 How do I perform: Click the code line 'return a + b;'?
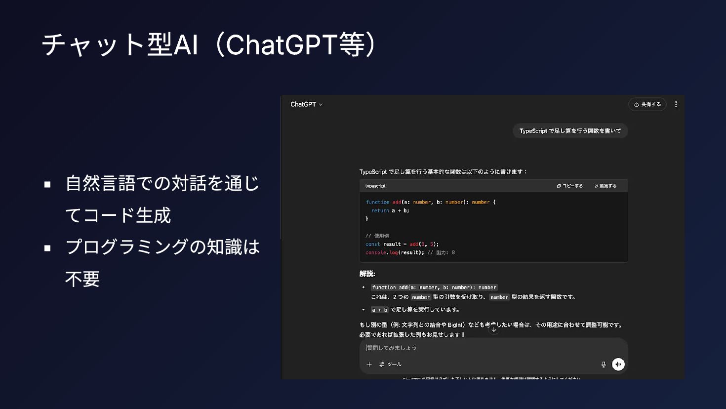(x=390, y=210)
